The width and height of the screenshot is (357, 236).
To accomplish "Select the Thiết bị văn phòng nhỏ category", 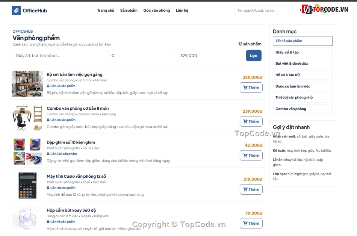I will pos(303,97).
